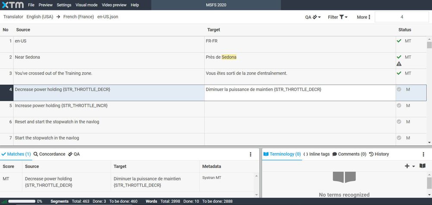Click the warning triangle on segment 2
Image resolution: width=432 pixels, height=205 pixels.
tap(399, 64)
